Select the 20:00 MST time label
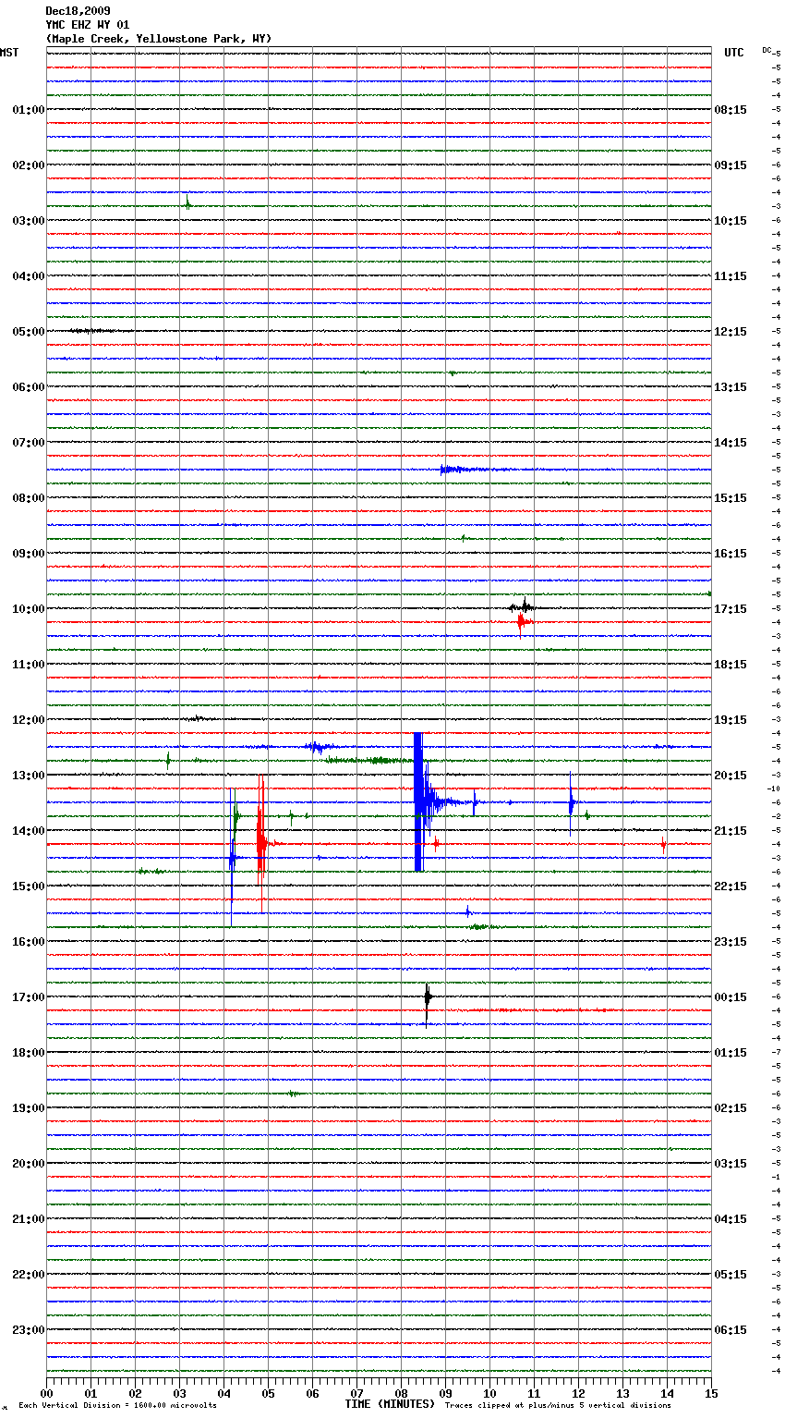The height and width of the screenshot is (1418, 785). point(28,1164)
